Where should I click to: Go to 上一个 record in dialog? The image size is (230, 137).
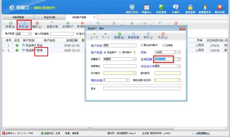[x=94, y=36]
